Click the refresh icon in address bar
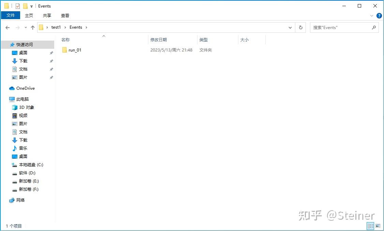The width and height of the screenshot is (384, 231). [300, 27]
